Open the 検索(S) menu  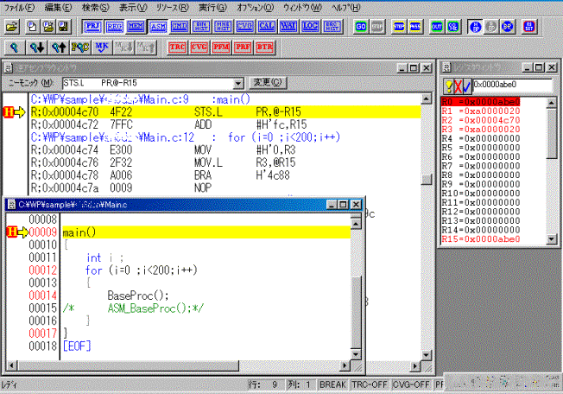(x=96, y=7)
